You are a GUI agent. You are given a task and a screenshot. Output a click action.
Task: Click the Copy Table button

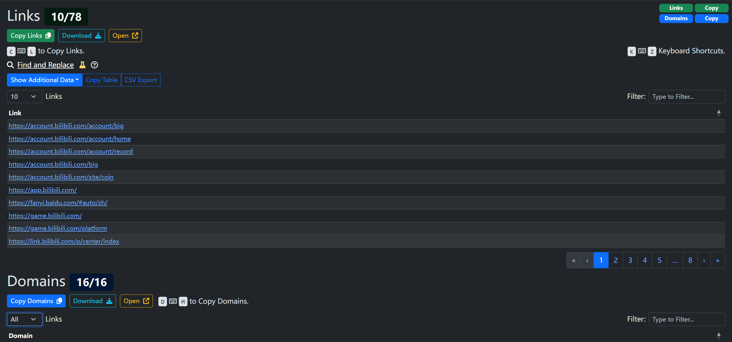[x=102, y=80]
